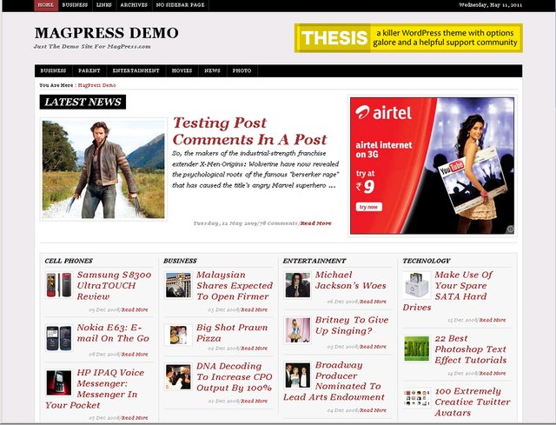
Task: Open the Home tab in top bar
Action: (x=46, y=5)
